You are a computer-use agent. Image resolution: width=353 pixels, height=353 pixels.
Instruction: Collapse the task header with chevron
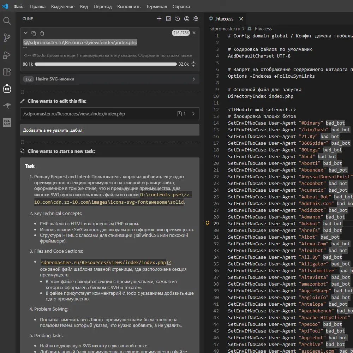[x=25, y=33]
